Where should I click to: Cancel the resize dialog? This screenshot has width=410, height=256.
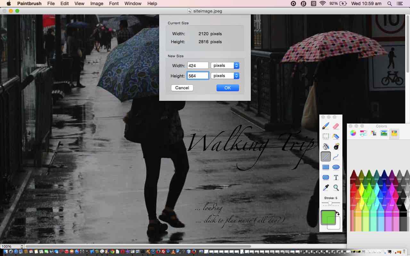pos(182,88)
